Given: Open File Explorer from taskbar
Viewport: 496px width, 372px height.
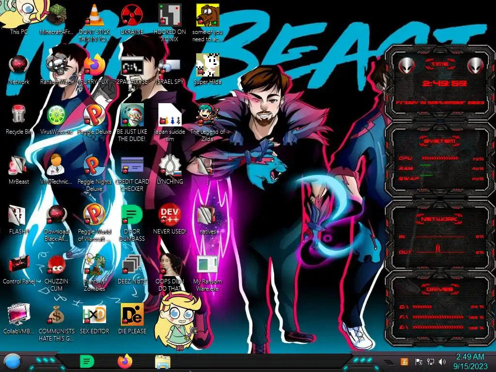Looking at the screenshot, I should pos(163,362).
